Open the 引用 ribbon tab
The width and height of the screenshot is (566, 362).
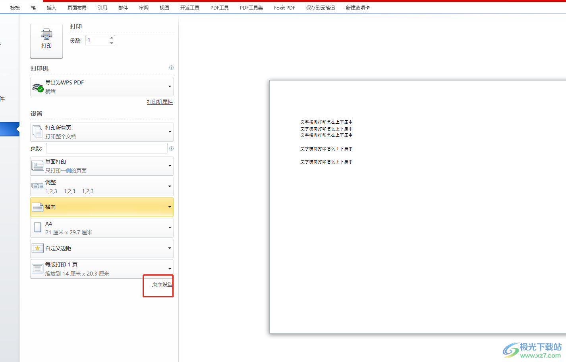[102, 8]
